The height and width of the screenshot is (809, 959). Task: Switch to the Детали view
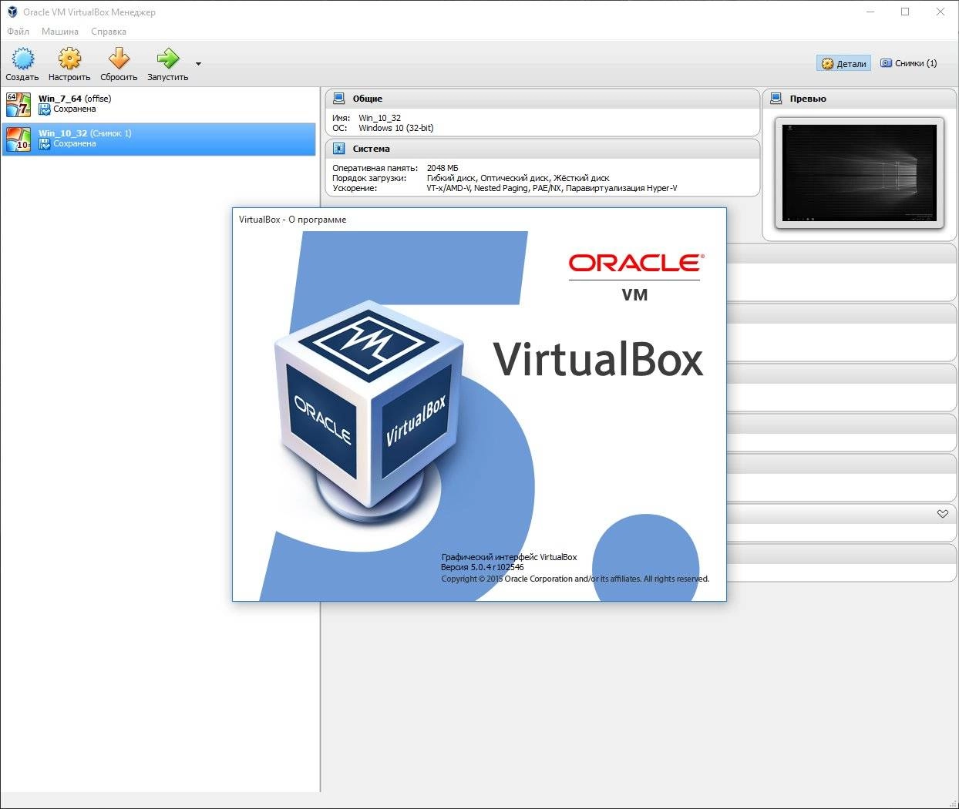[843, 63]
